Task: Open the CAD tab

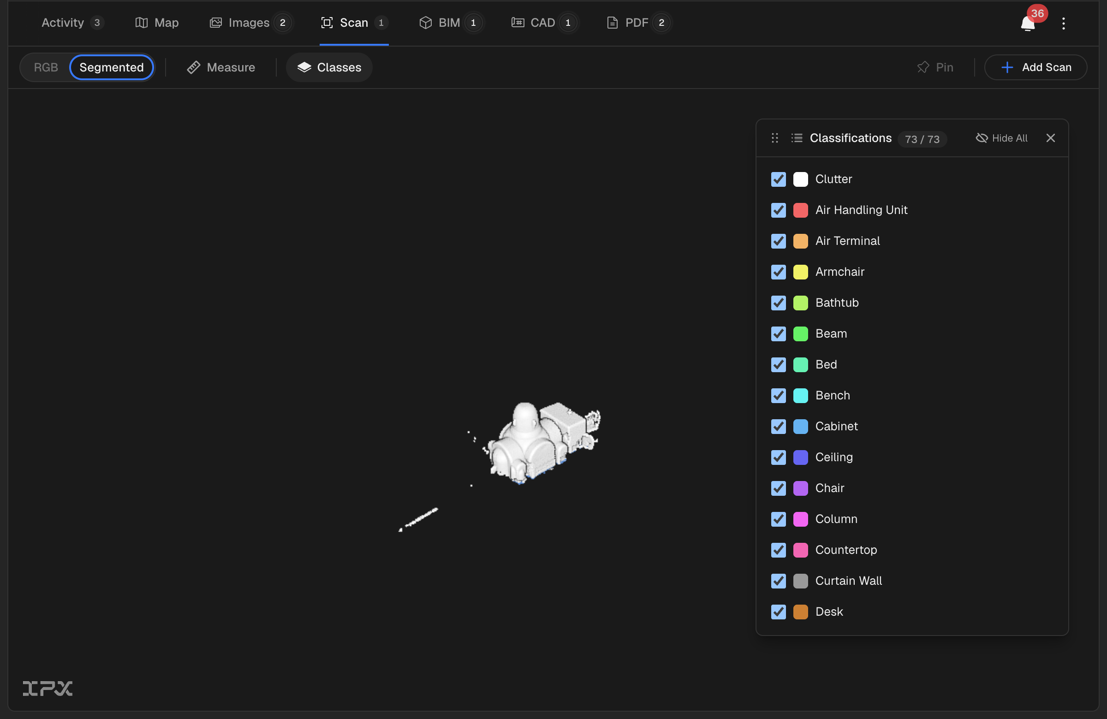Action: (x=544, y=23)
